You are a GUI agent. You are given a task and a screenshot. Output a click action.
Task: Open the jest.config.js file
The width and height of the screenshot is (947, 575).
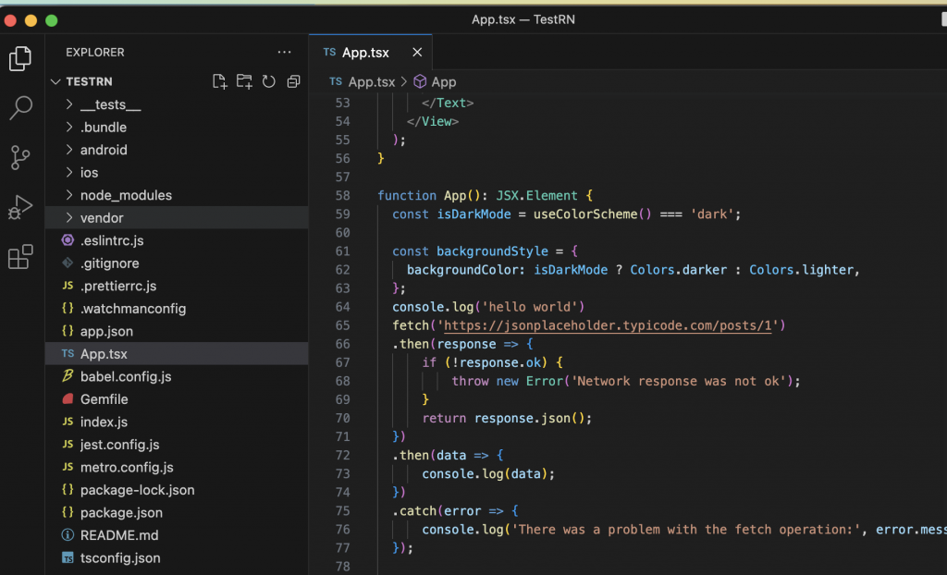tap(177, 445)
